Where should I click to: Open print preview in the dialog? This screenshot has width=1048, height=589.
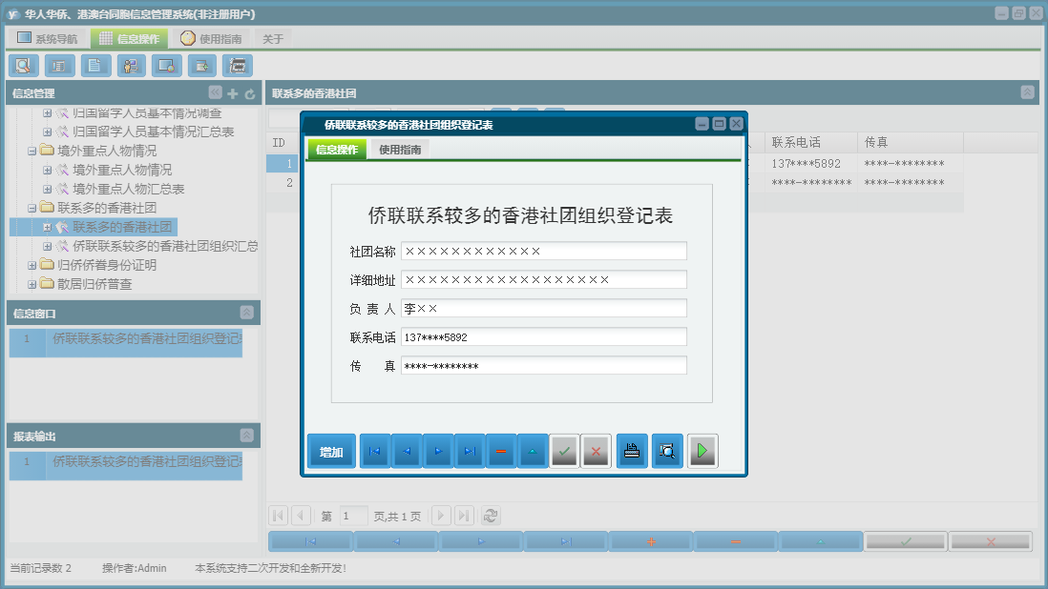(667, 452)
